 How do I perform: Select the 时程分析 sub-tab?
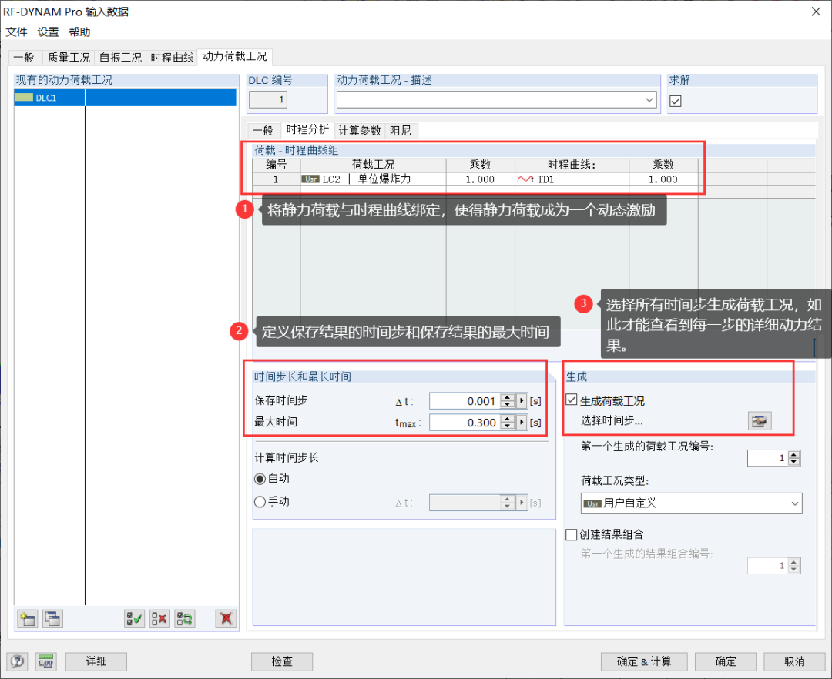(307, 129)
